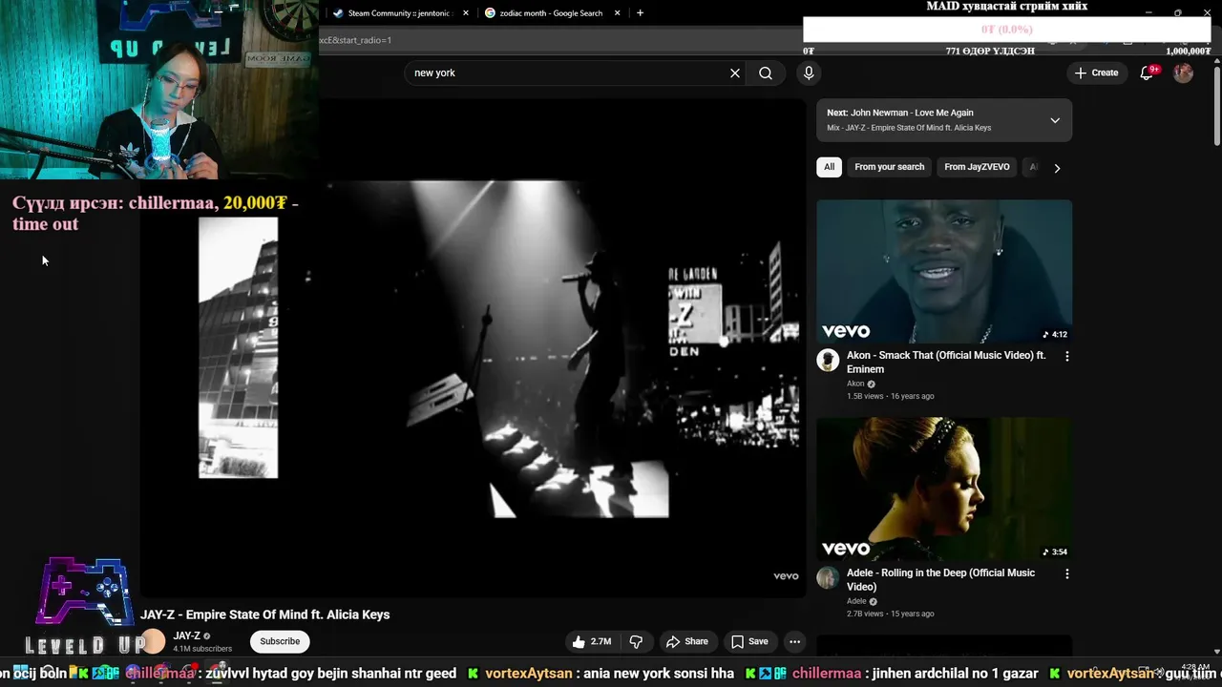Click the Adele Rolling in the Deep thumbnail
The width and height of the screenshot is (1222, 687).
tap(944, 489)
